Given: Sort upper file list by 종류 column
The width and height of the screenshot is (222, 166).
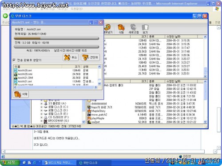Looking at the screenshot, I should [156, 37].
